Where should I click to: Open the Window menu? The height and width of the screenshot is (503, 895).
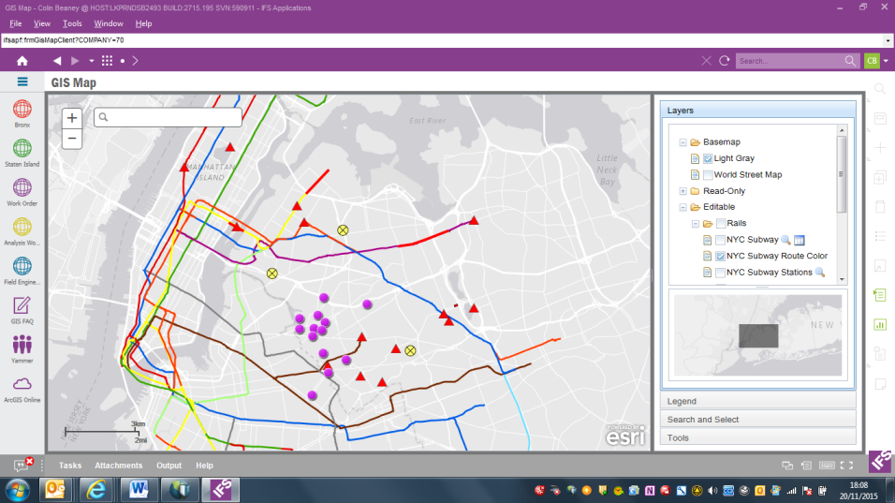tap(109, 23)
